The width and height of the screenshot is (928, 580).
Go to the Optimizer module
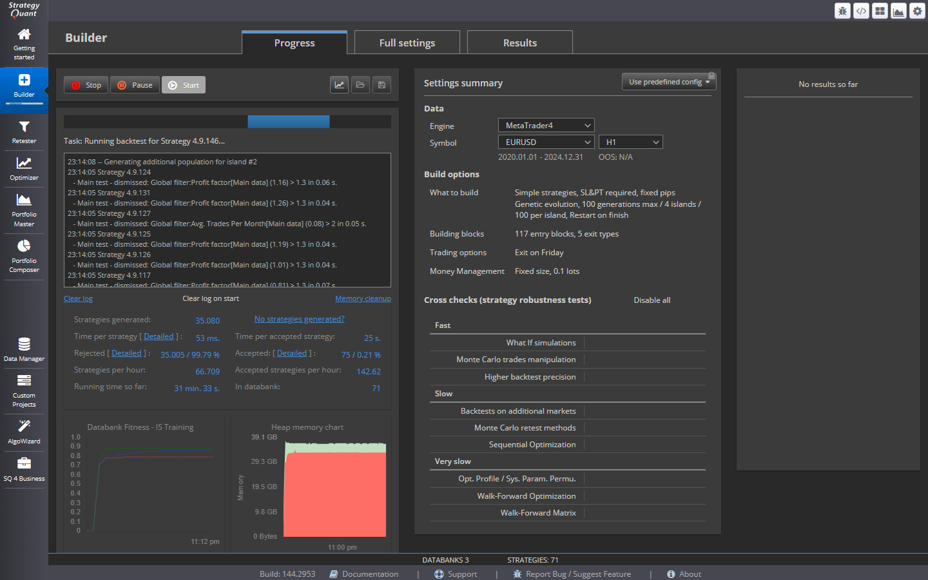pos(24,169)
